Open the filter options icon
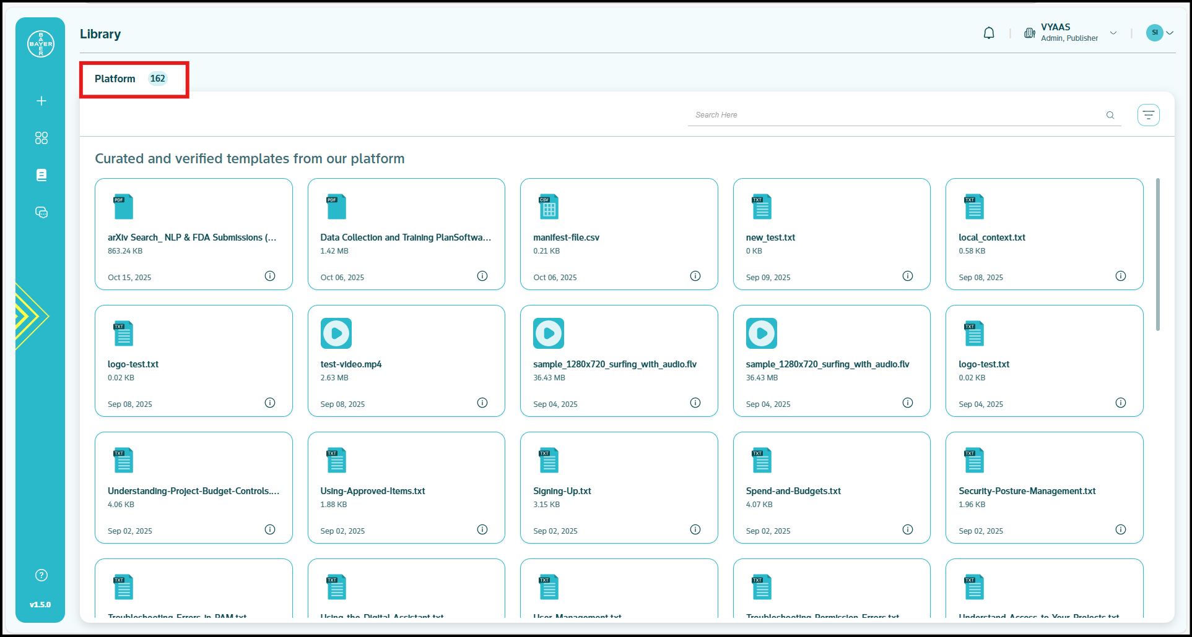 (x=1148, y=115)
